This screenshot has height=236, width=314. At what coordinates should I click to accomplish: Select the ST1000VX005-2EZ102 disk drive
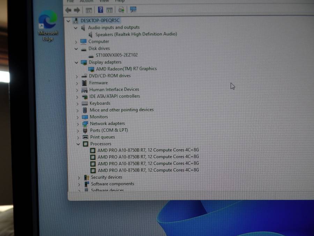(116, 55)
